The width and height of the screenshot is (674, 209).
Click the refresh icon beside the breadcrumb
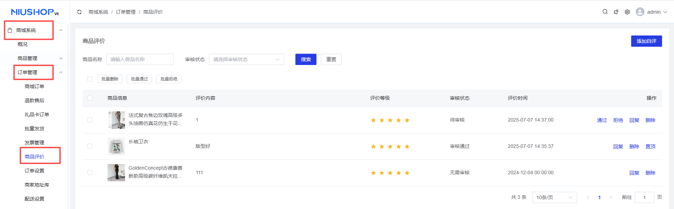(x=79, y=12)
